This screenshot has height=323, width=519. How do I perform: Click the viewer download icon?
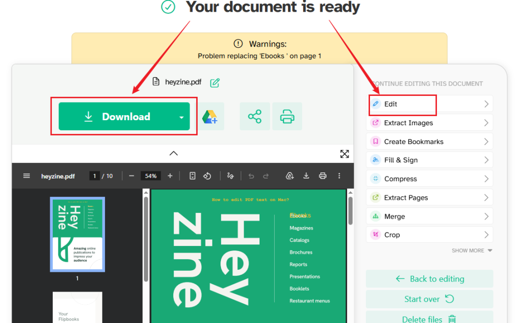(306, 176)
